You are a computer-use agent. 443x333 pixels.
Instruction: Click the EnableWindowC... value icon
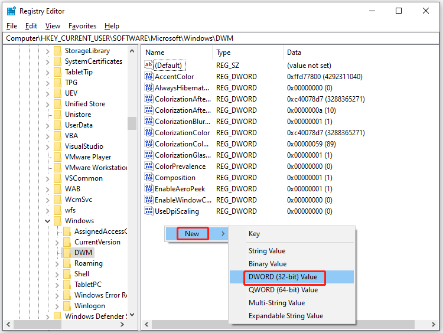[x=149, y=200]
